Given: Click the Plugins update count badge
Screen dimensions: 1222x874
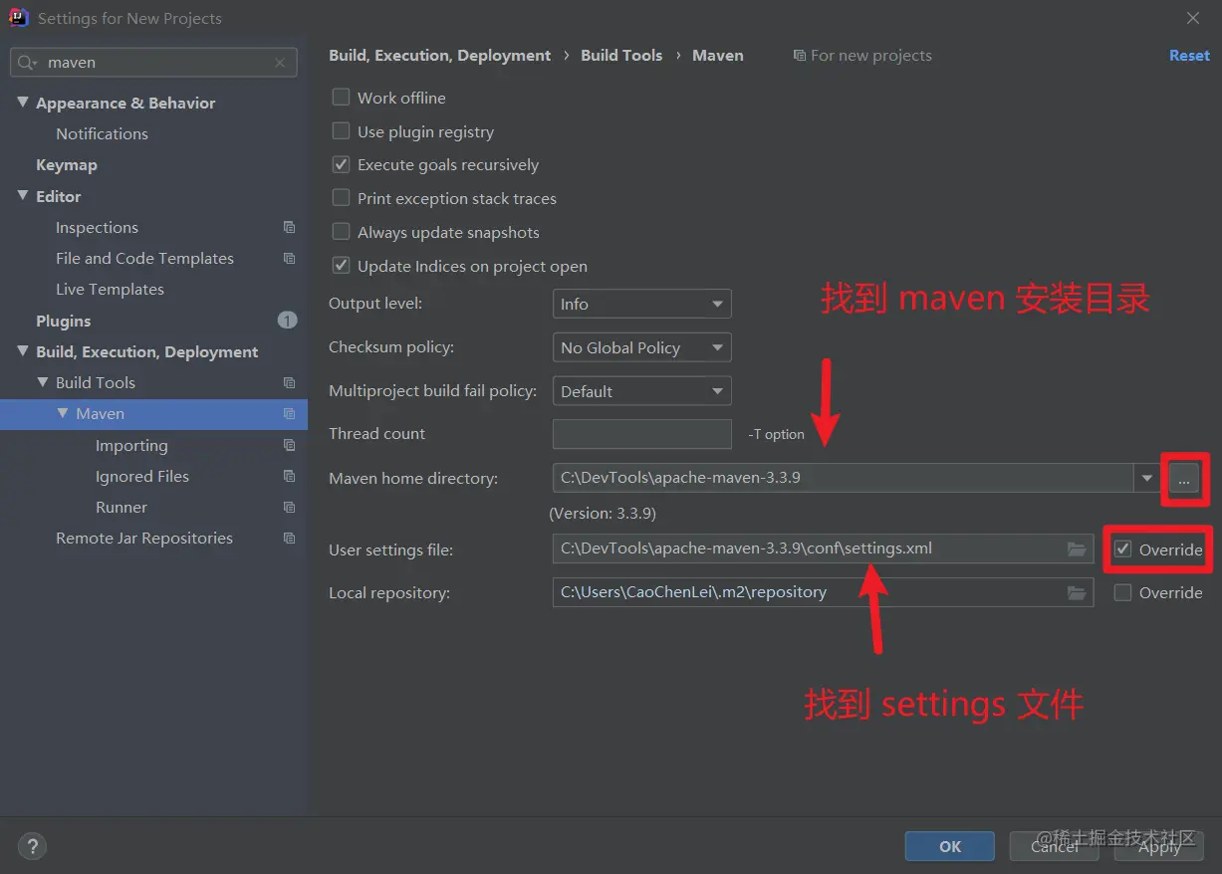Looking at the screenshot, I should tap(287, 321).
